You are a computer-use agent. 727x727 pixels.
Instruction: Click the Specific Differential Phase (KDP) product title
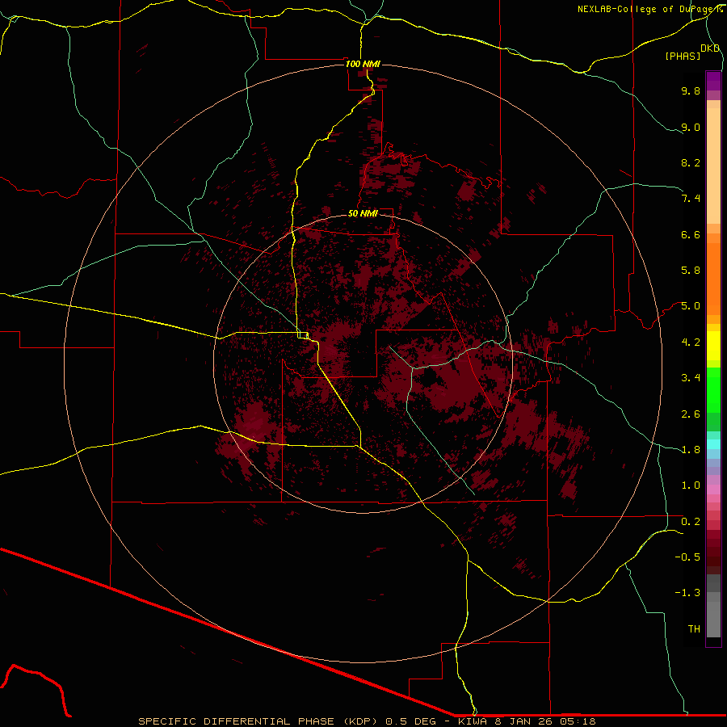258,721
